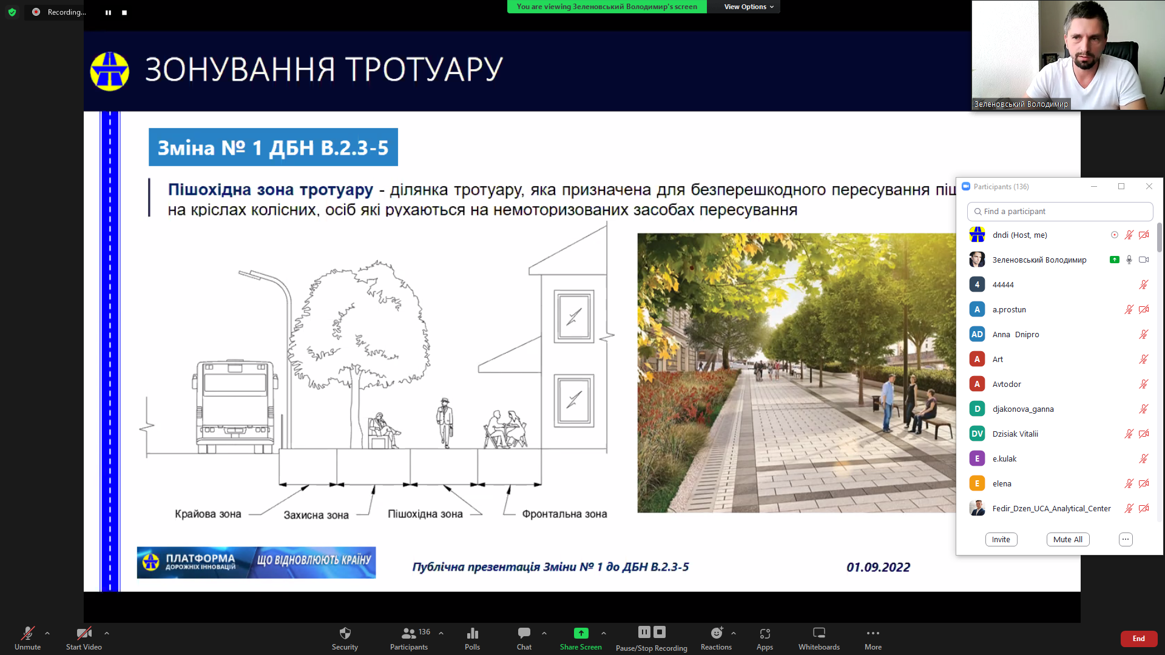Pause the recording in the top bar
Image resolution: width=1165 pixels, height=655 pixels.
pos(108,12)
